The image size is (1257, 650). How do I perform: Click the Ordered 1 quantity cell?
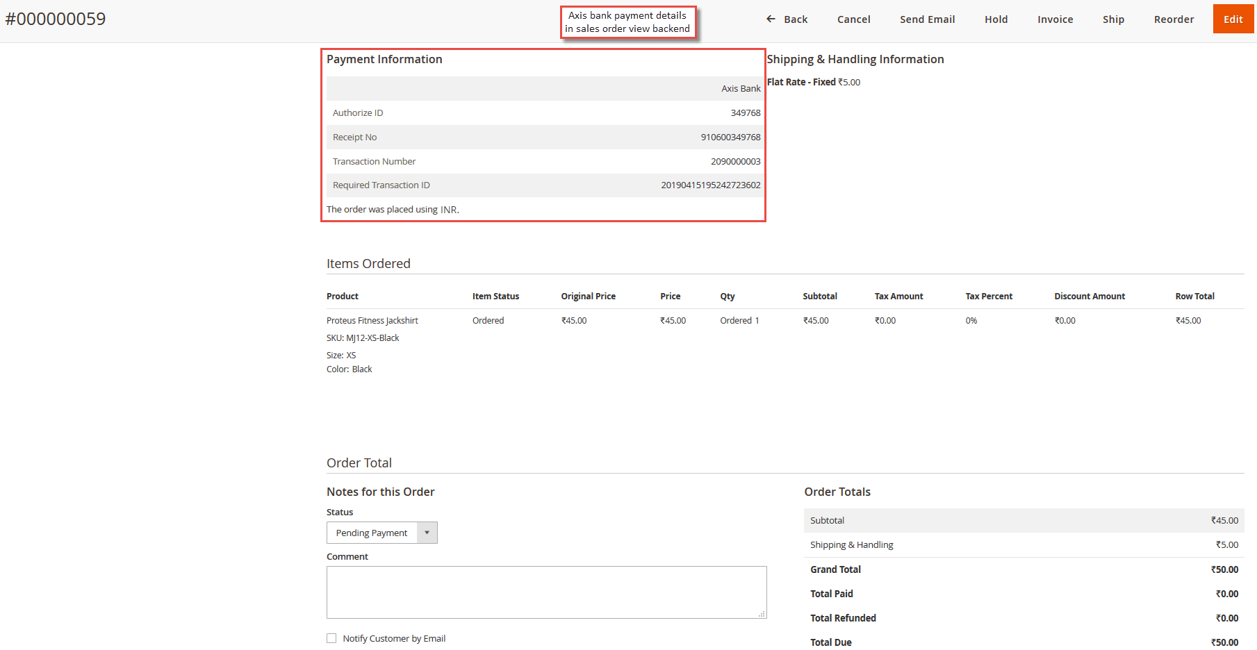(739, 320)
